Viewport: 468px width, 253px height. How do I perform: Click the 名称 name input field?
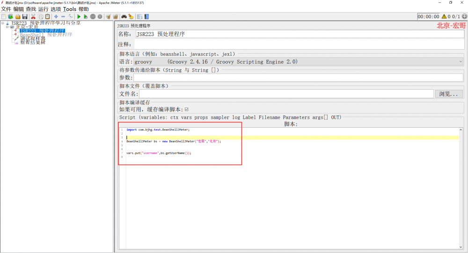300,34
